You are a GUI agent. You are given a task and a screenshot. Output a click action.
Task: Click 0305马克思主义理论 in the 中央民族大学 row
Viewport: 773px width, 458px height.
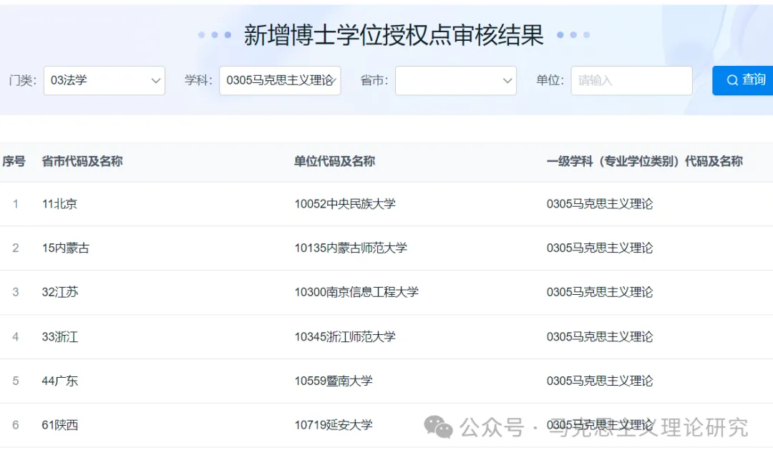[600, 204]
